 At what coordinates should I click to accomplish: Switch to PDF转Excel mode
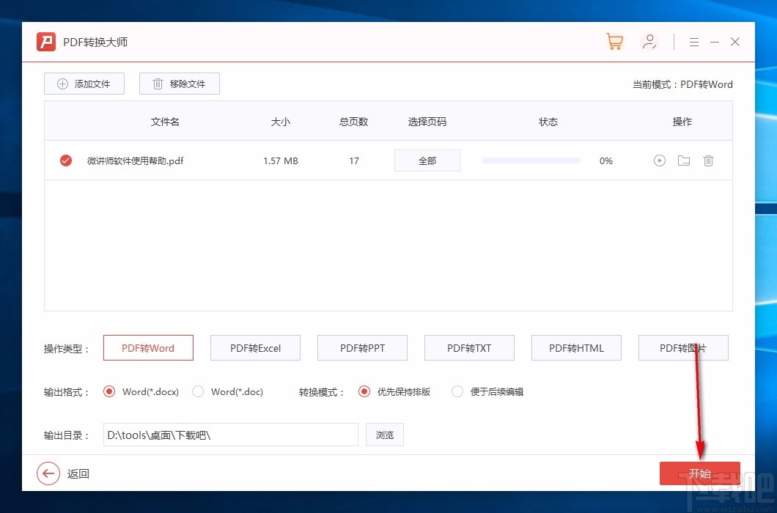[255, 347]
